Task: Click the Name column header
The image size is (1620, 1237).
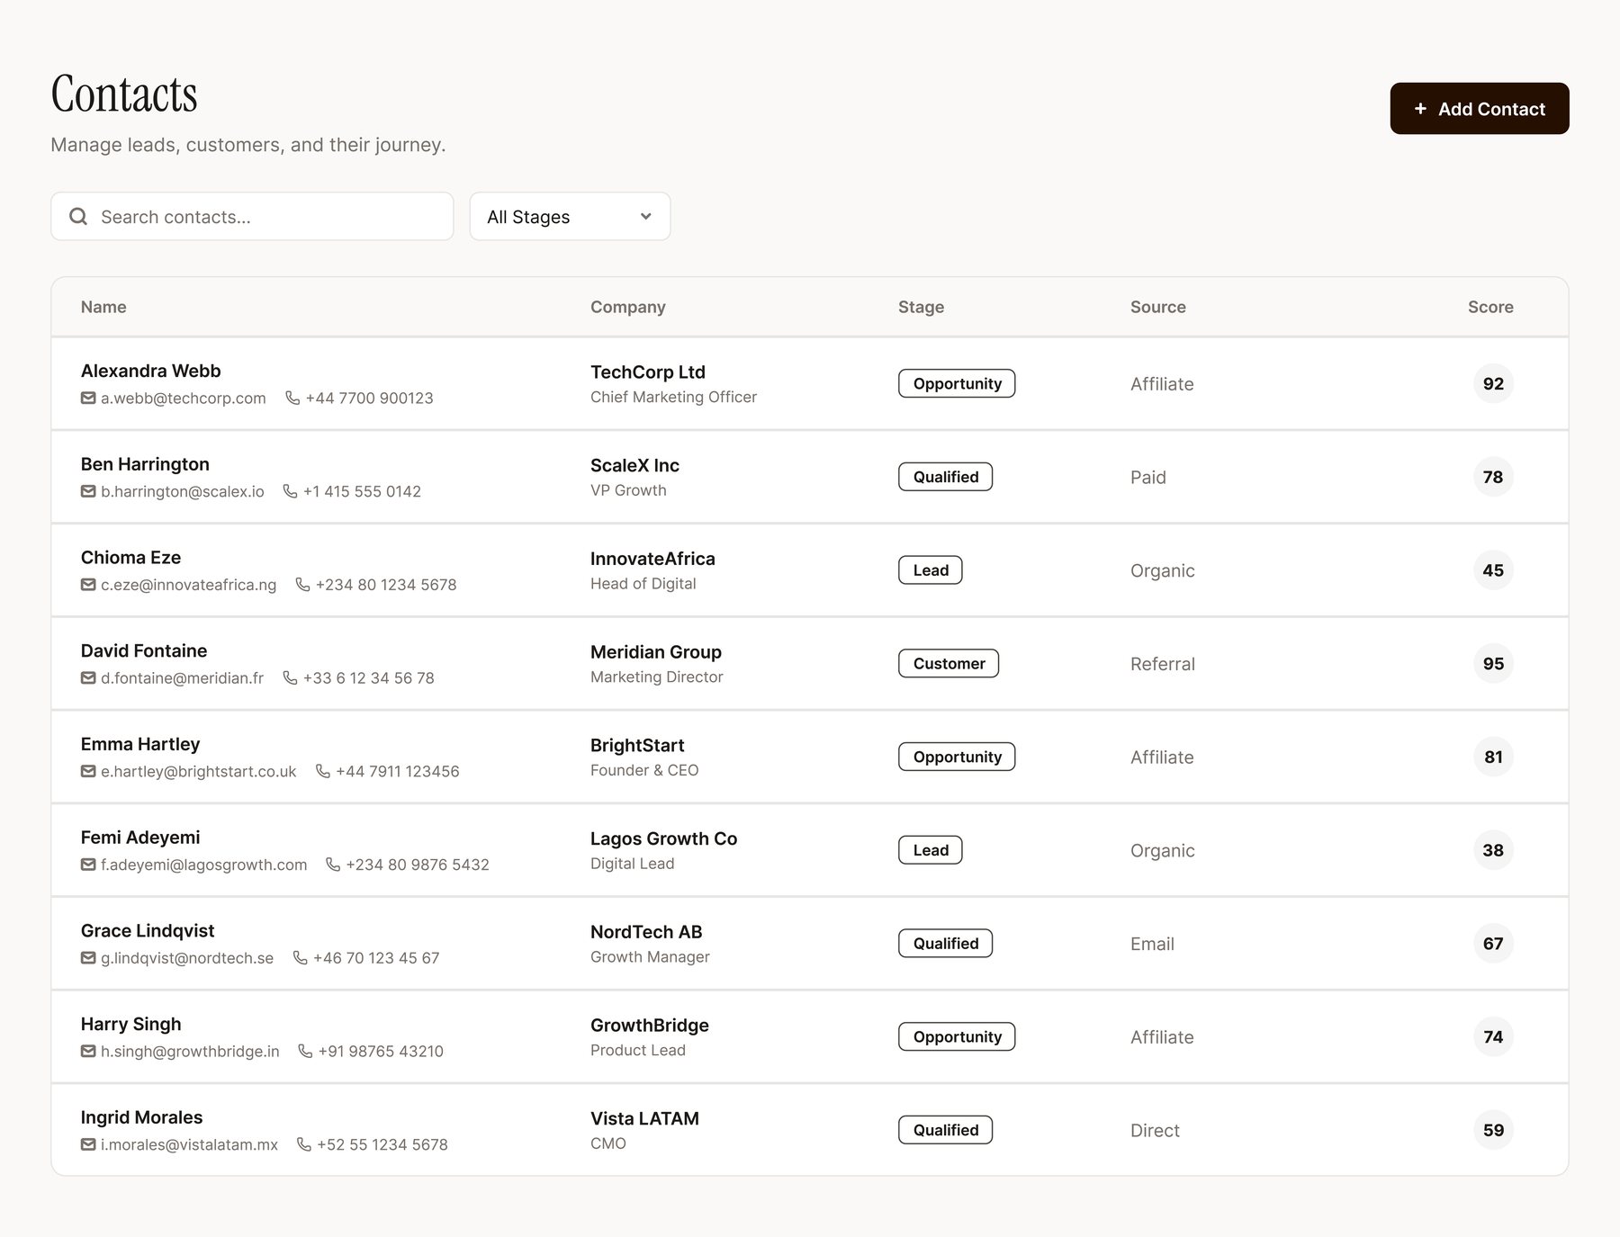Action: coord(103,307)
